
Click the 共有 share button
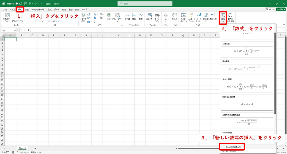(x=281, y=10)
